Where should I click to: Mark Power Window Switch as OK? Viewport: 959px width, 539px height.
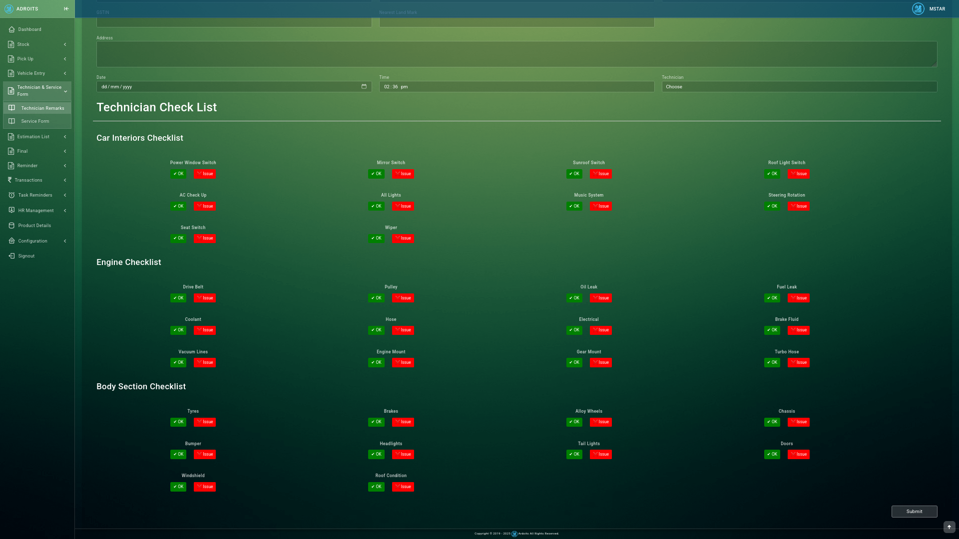coord(178,174)
